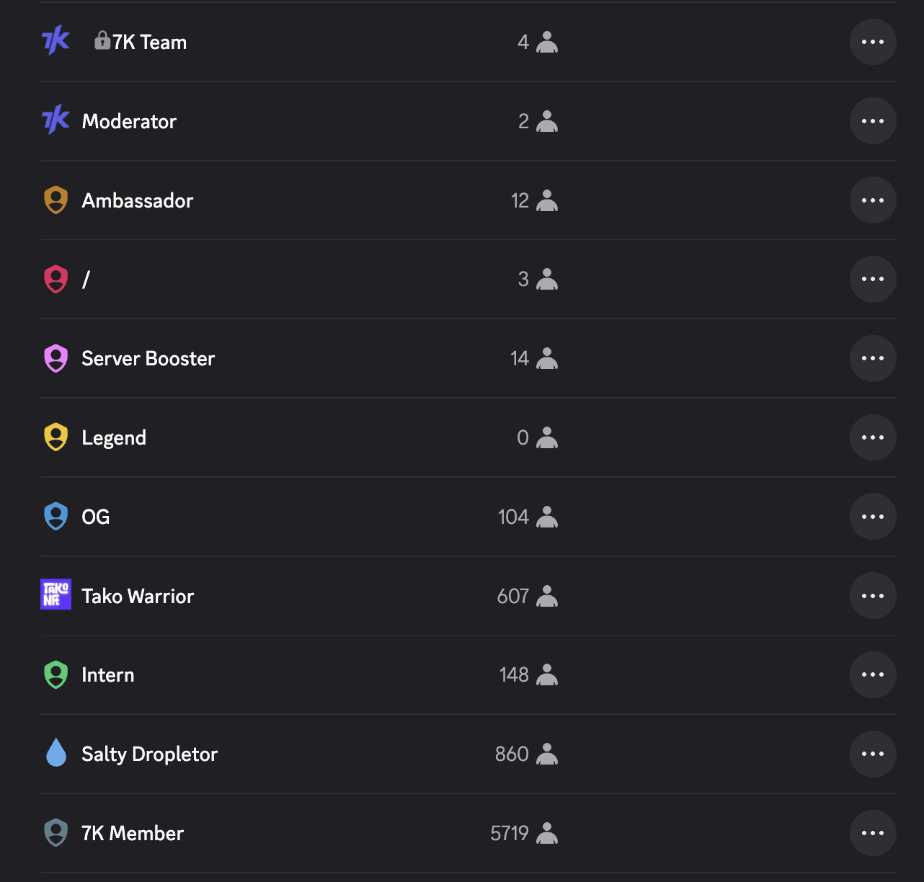This screenshot has height=882, width=924.
Task: Open more options for Intern role
Action: tap(872, 674)
